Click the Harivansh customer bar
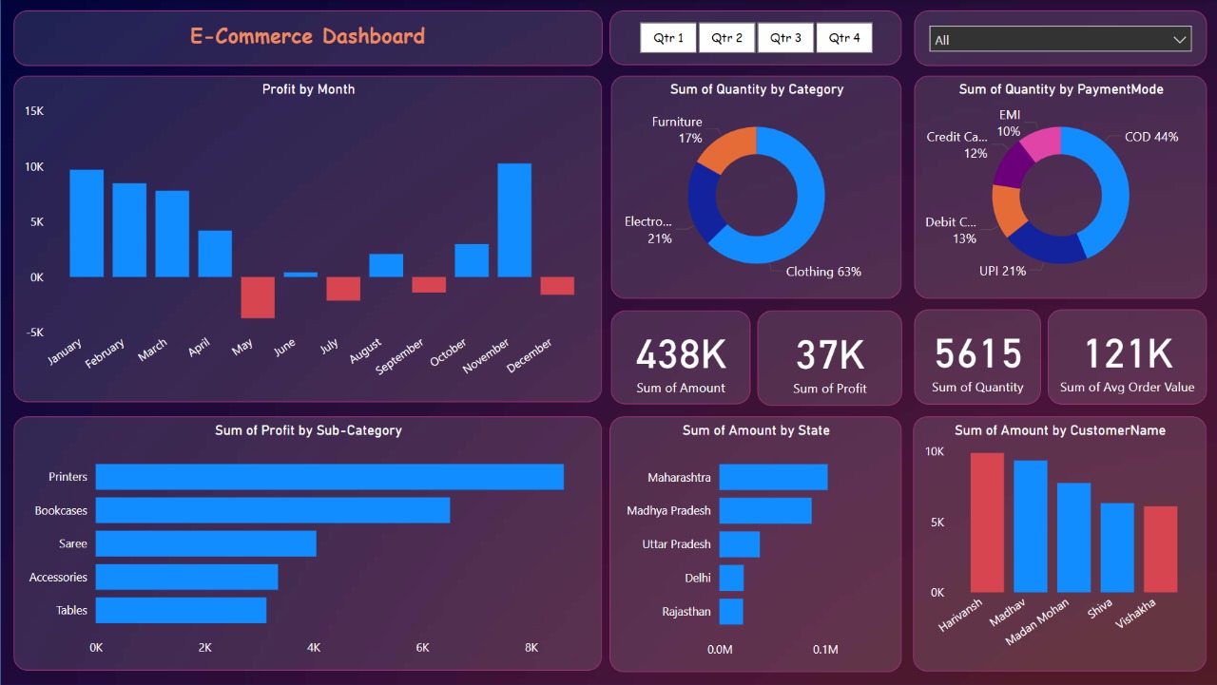Image resolution: width=1217 pixels, height=685 pixels. (987, 523)
